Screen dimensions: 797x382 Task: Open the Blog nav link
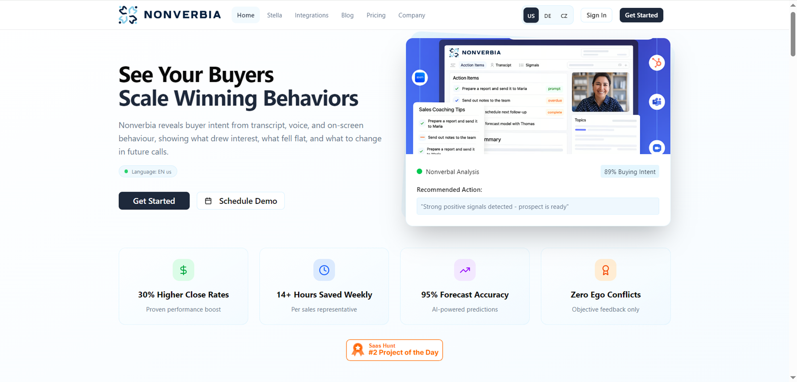coord(347,15)
